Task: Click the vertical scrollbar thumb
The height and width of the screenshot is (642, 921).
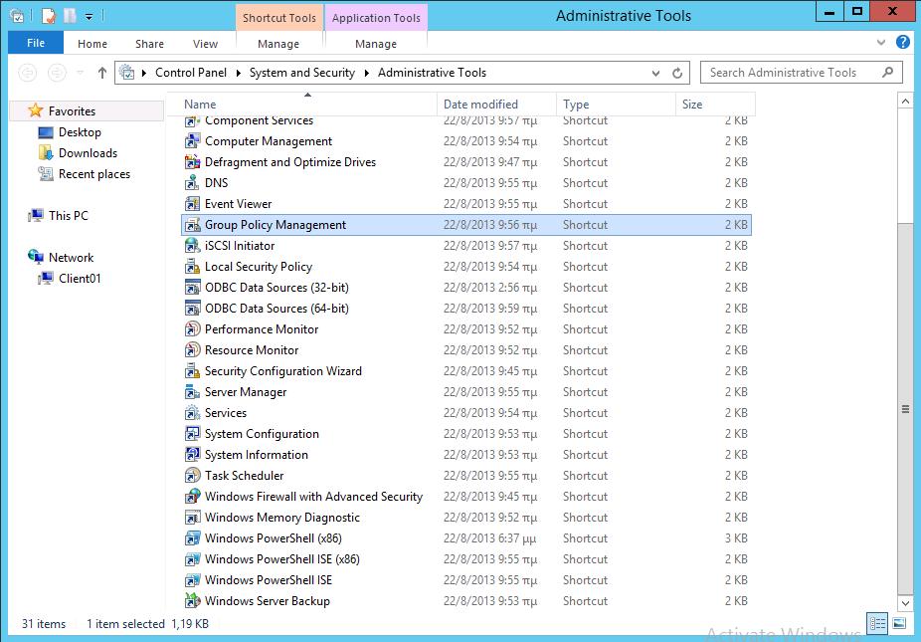Action: (905, 409)
